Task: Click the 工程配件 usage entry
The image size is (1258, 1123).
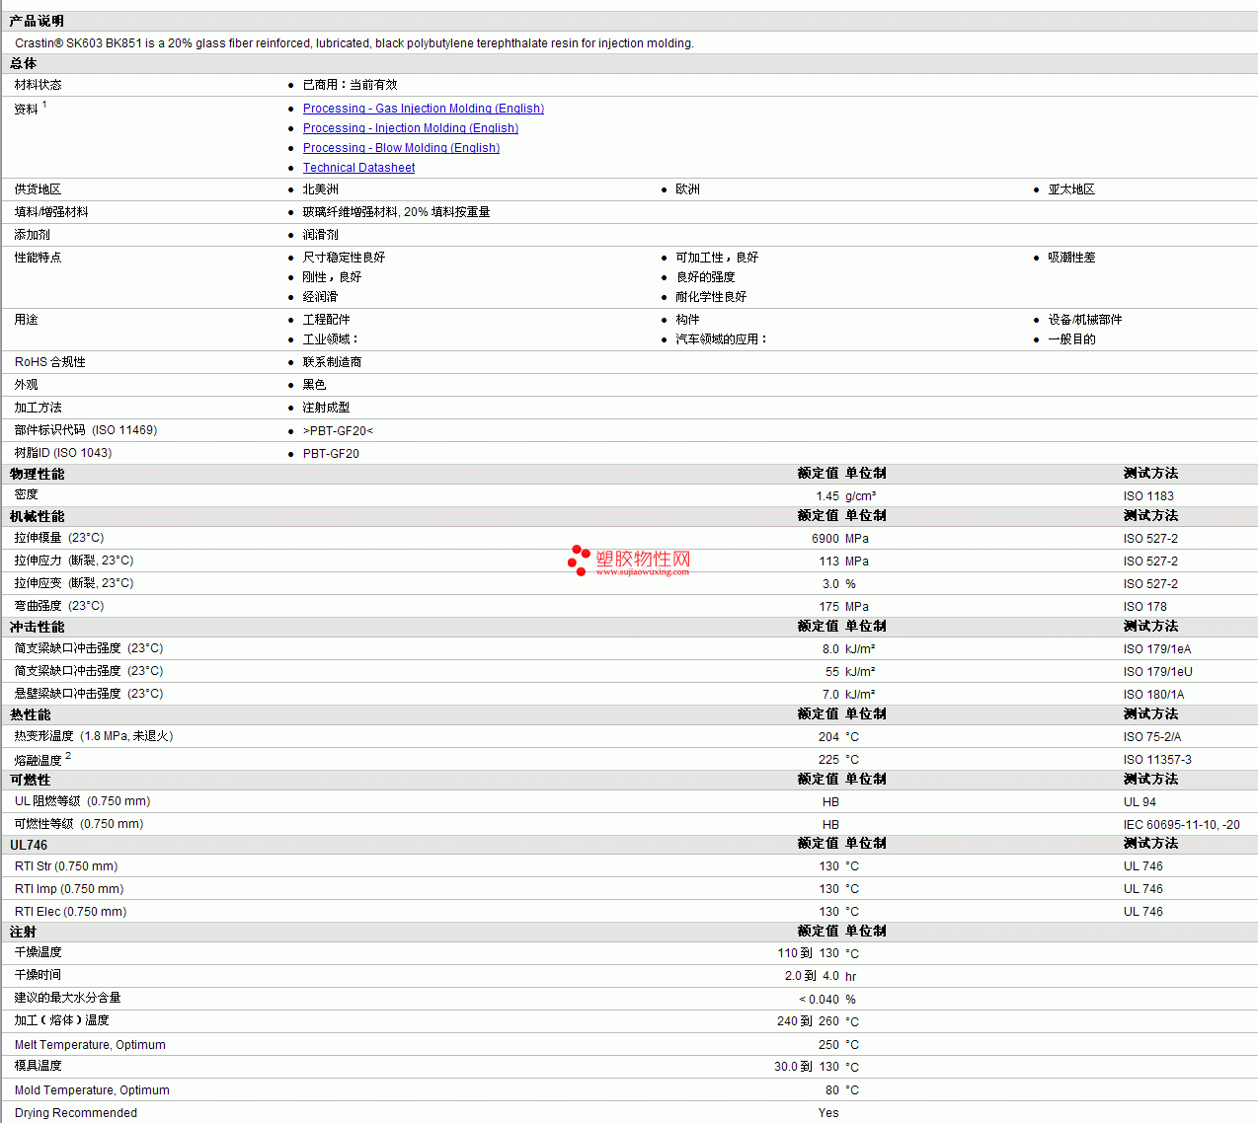Action: click(326, 320)
